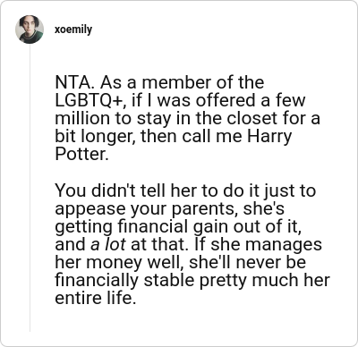Viewport: 358px width, 347px height.
Task: Click the closing words "entire life."
Action: pos(96,298)
